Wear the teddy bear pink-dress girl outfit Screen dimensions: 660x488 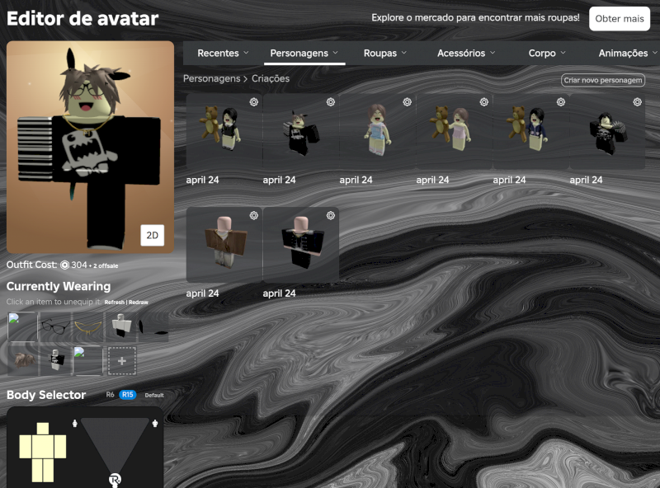[455, 131]
